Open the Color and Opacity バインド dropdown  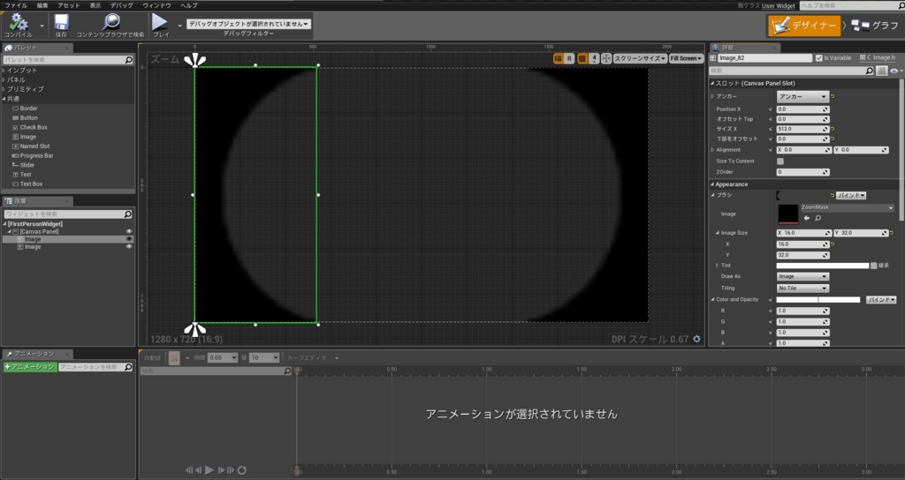pos(881,300)
